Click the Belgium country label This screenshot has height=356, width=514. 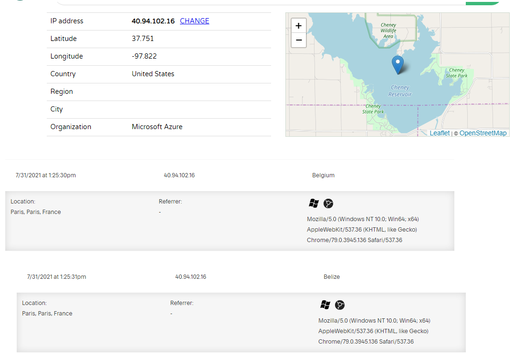pyautogui.click(x=323, y=175)
